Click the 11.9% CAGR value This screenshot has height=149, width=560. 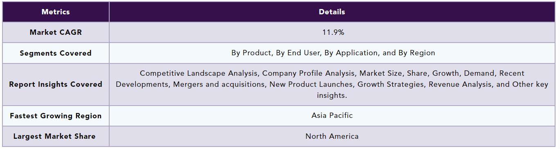pyautogui.click(x=332, y=32)
